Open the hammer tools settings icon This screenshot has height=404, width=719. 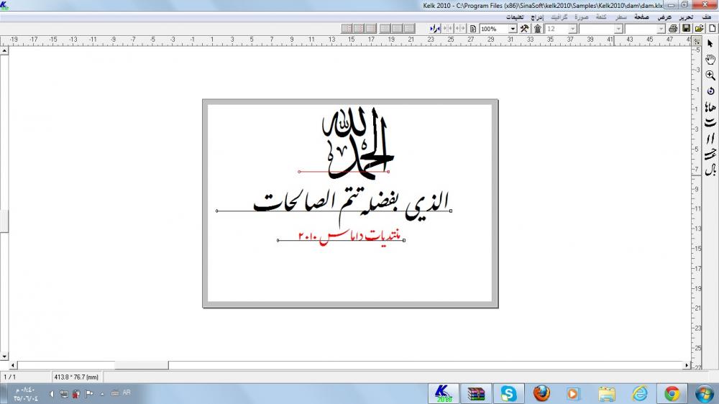coord(524,28)
